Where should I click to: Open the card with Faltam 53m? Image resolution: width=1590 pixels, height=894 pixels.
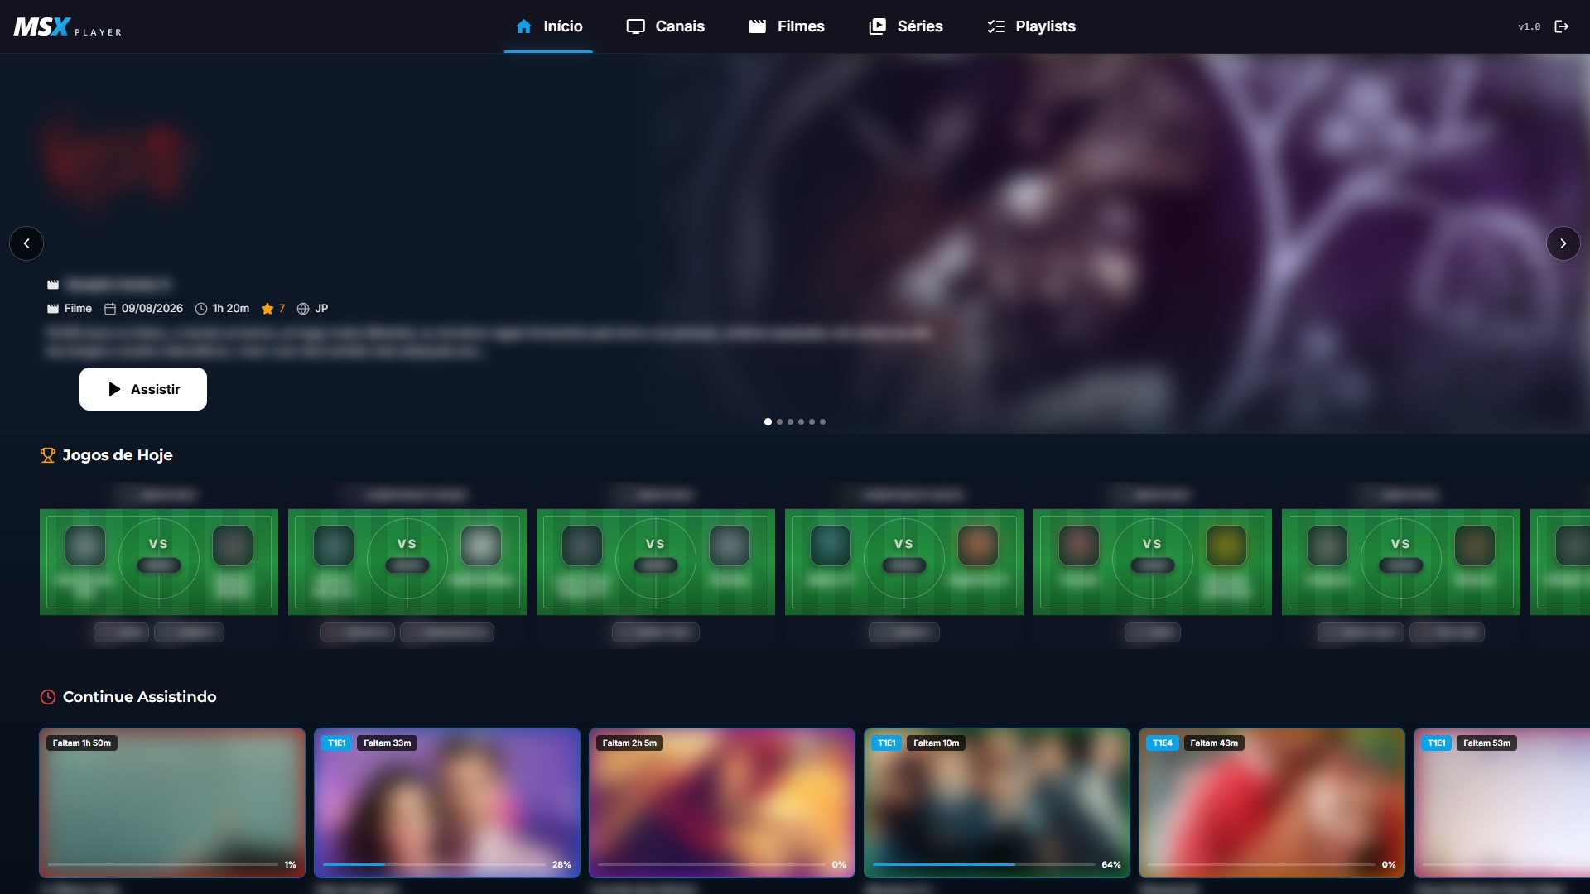[1502, 802]
